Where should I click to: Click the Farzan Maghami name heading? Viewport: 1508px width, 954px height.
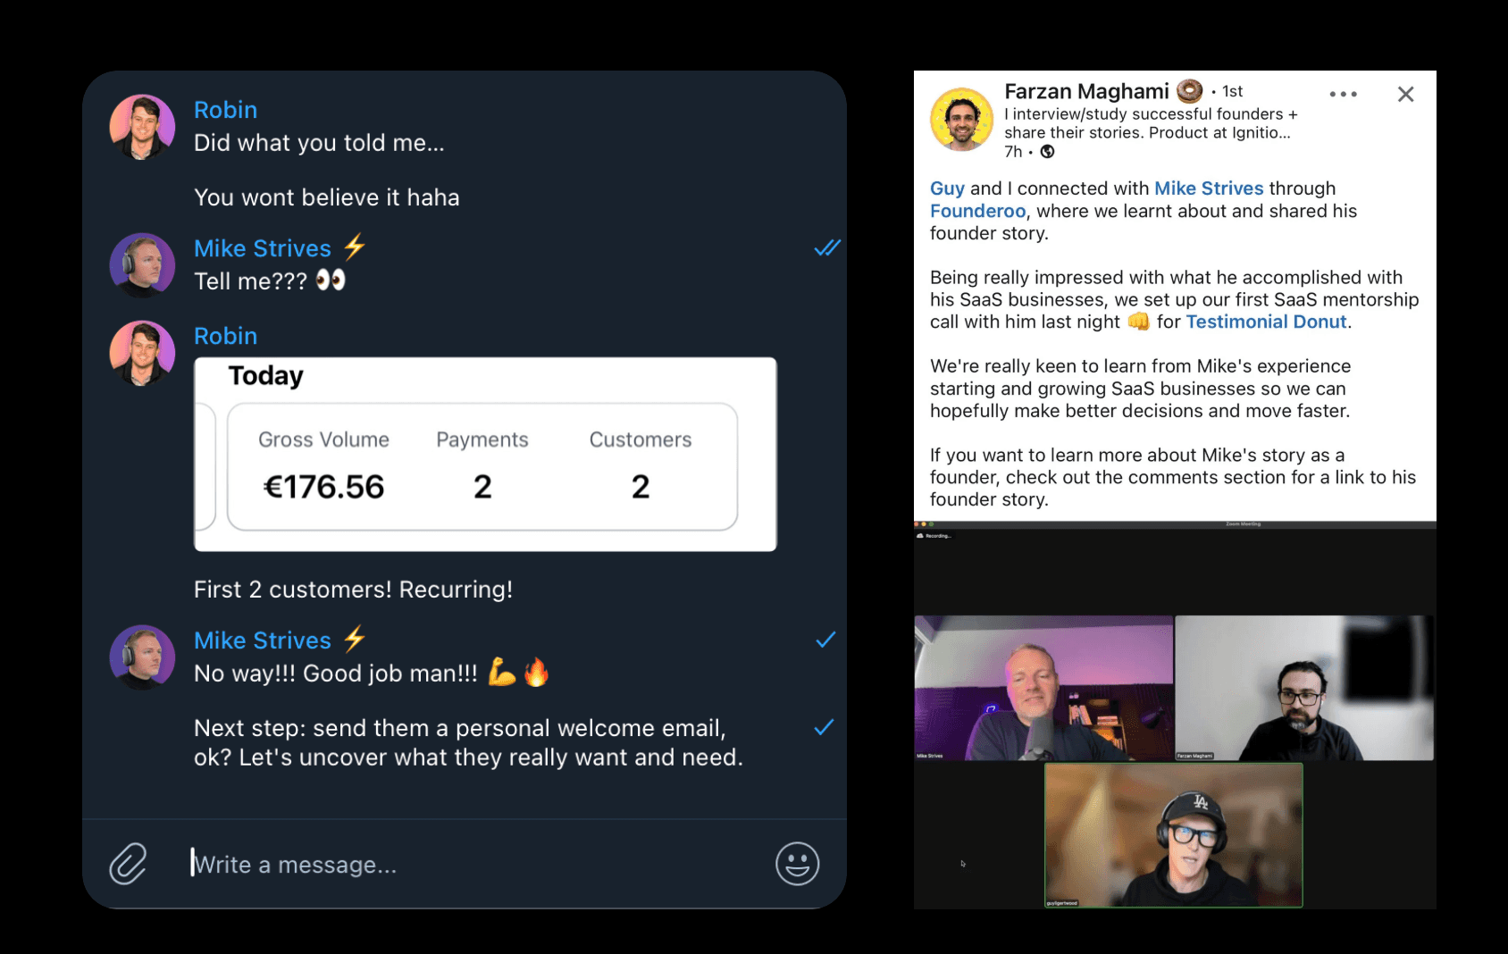(x=1086, y=91)
